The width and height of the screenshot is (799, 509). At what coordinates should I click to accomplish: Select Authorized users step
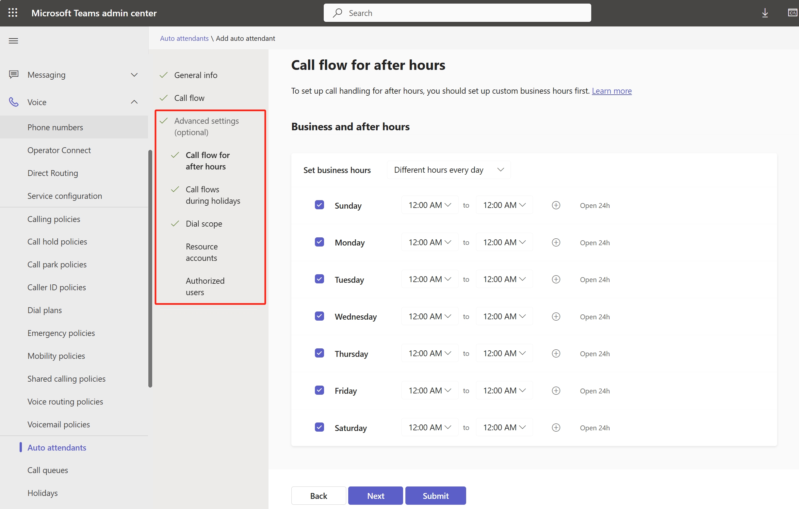tap(205, 287)
